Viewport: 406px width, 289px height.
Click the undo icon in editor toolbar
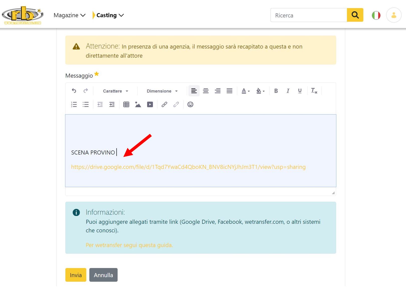pyautogui.click(x=74, y=91)
